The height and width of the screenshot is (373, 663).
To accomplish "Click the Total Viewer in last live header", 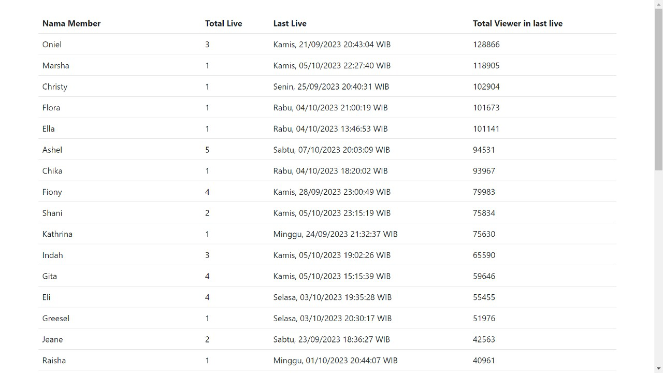I will (517, 23).
